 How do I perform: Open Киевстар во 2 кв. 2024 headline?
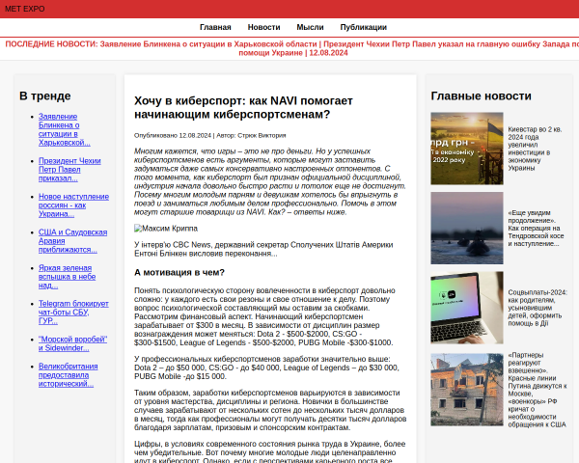pos(535,149)
